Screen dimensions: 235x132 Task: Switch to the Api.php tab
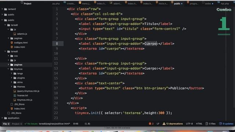click(225, 4)
